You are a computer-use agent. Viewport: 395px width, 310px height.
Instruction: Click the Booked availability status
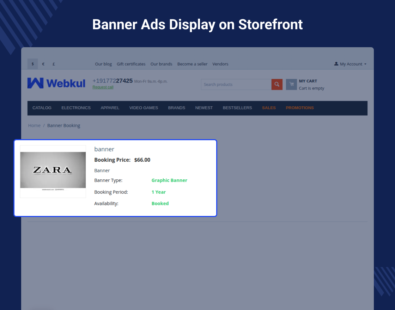click(160, 204)
